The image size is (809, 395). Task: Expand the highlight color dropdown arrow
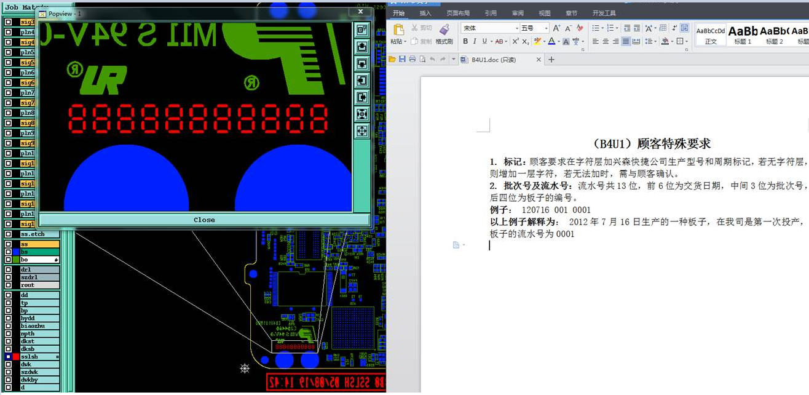point(544,42)
